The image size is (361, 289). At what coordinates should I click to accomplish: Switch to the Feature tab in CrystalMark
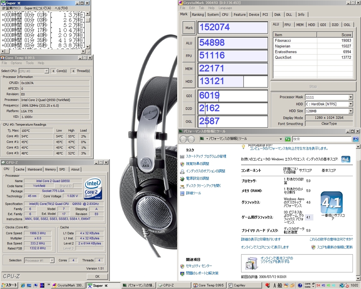(239, 14)
